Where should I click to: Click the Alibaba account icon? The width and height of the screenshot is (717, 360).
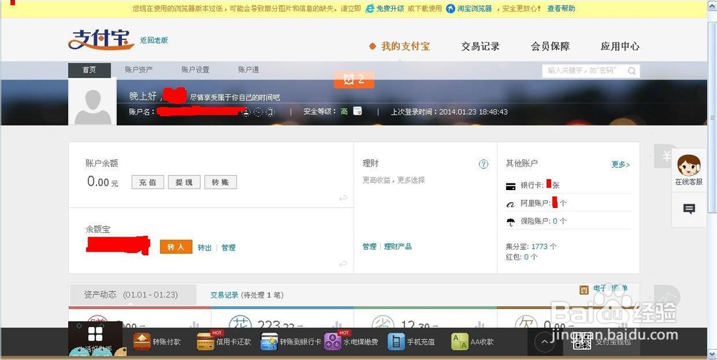click(511, 204)
